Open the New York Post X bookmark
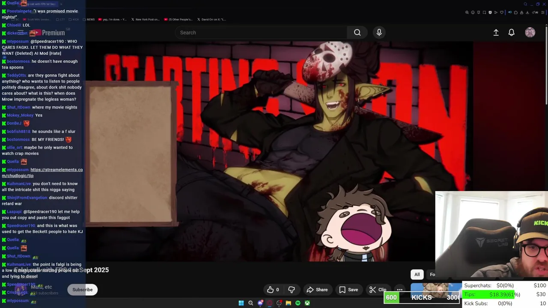The width and height of the screenshot is (548, 308). point(146,19)
